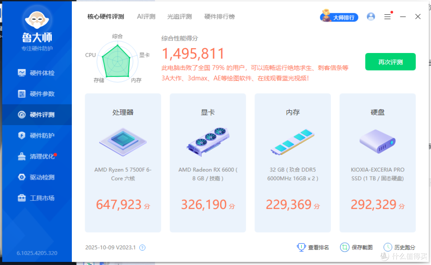Switch to the 核心硬件评测 tab
Screen dimensions: 431x265
pyautogui.click(x=105, y=17)
